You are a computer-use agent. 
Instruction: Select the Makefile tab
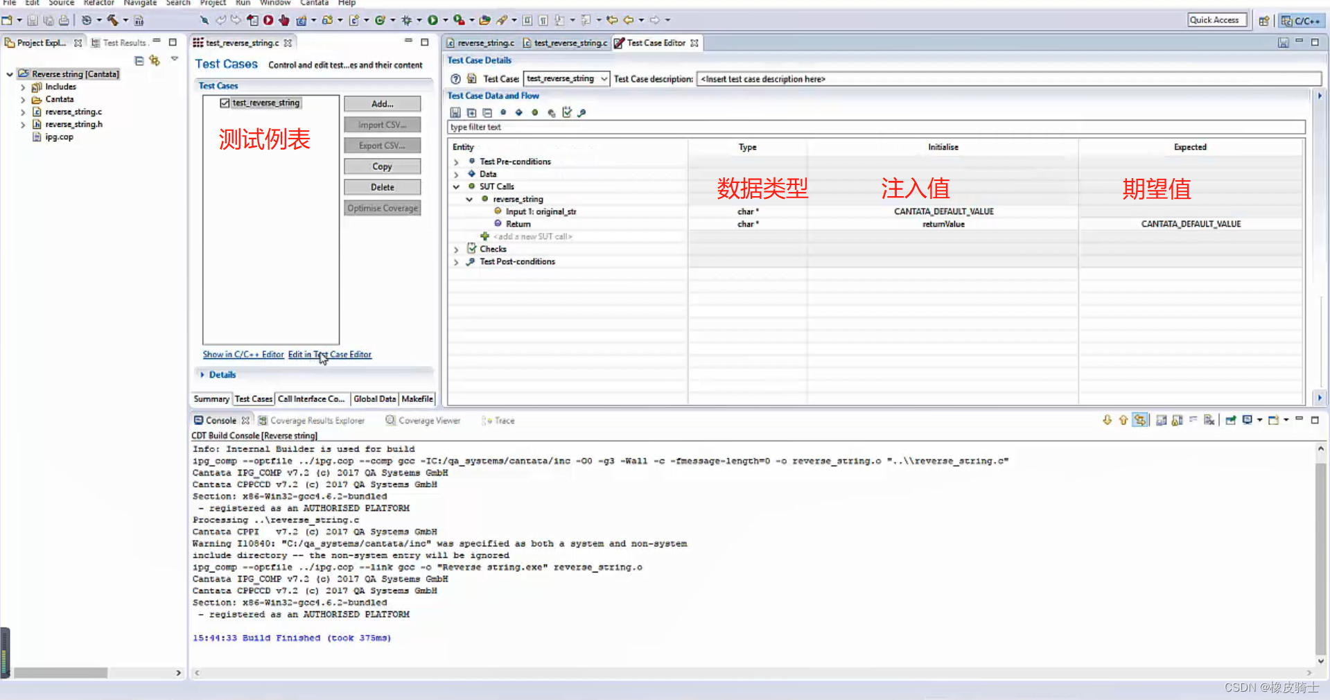(x=417, y=399)
